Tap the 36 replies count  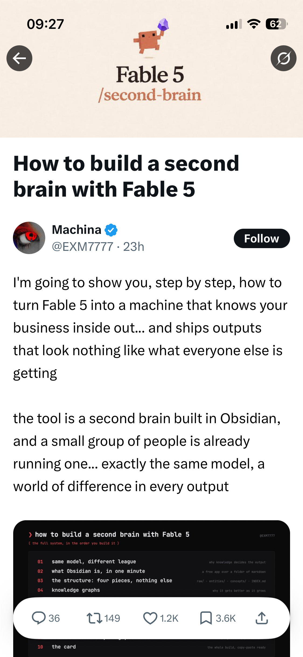[54, 618]
